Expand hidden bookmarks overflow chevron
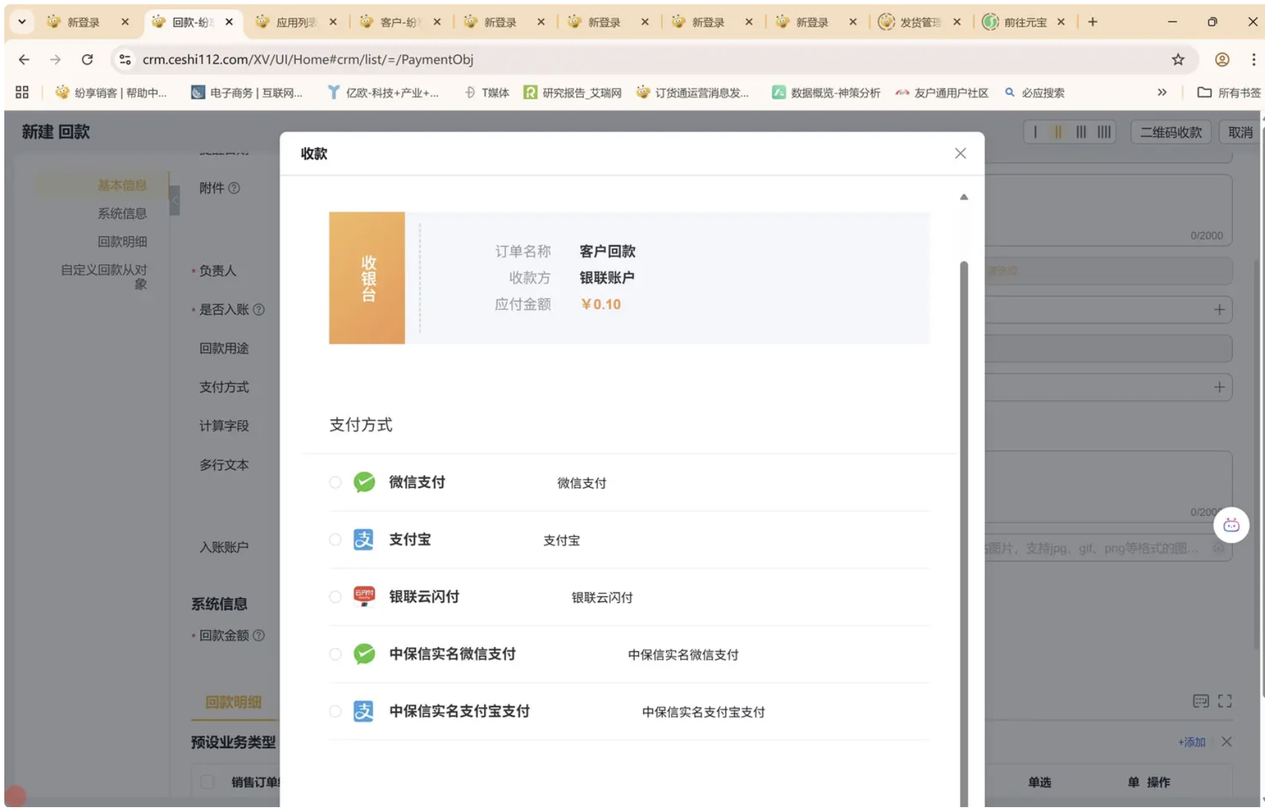 point(1162,92)
